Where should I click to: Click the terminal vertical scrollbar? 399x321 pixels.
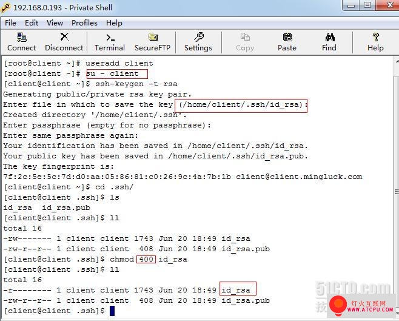point(397,188)
